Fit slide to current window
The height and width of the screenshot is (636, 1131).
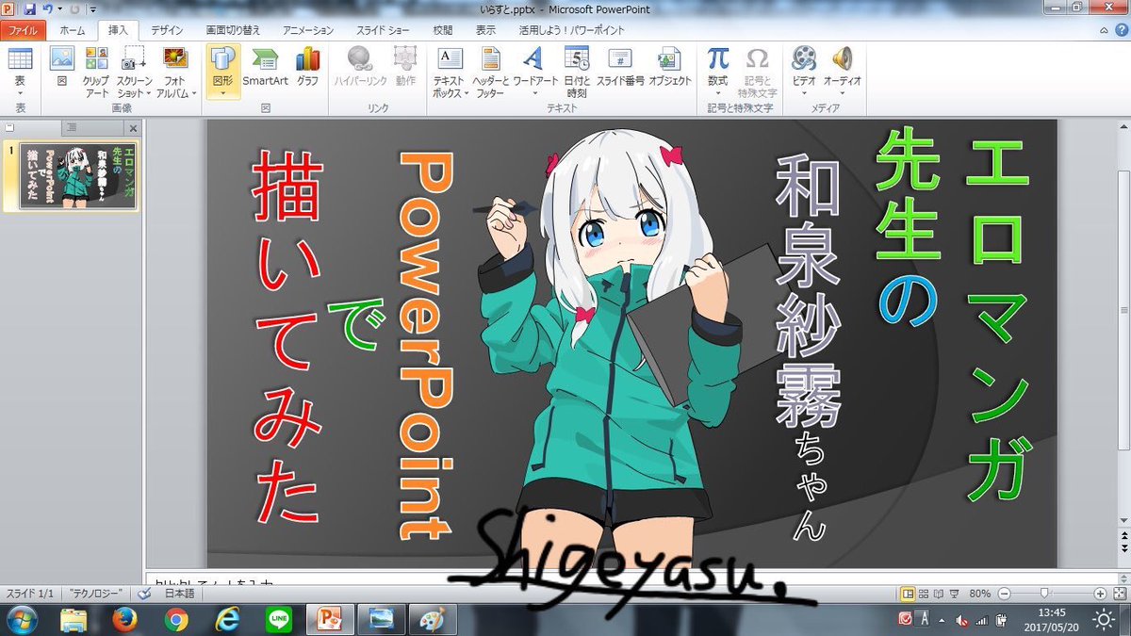pos(1120,594)
